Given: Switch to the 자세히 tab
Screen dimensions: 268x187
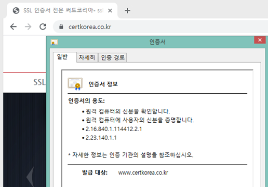Looking at the screenshot, I should coord(87,57).
